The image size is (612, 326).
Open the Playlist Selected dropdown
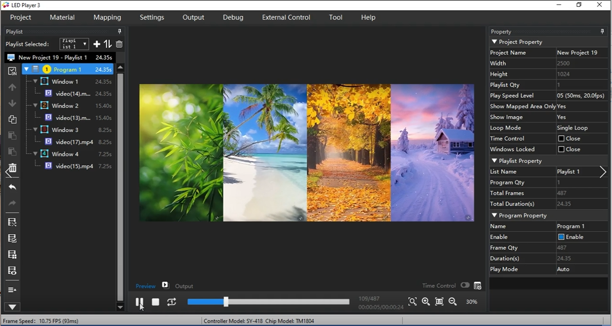[74, 44]
